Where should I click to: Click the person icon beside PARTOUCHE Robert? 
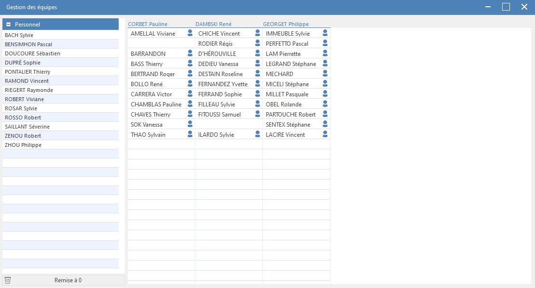click(x=325, y=114)
